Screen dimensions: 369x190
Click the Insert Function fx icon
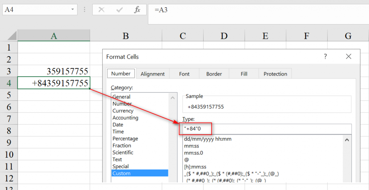(x=137, y=10)
